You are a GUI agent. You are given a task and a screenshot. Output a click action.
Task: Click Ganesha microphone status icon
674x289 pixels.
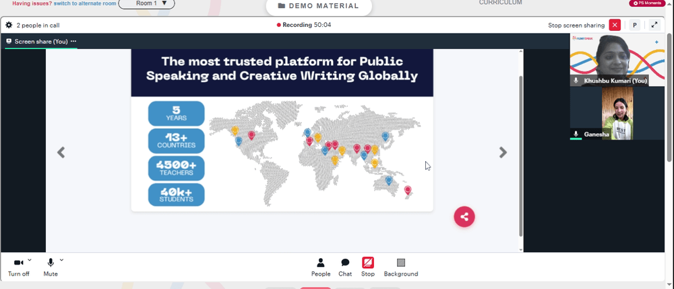[x=576, y=134]
